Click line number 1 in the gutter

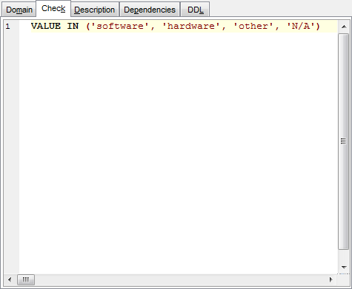(x=8, y=27)
